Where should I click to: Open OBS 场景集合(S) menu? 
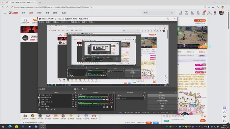coord(75,22)
